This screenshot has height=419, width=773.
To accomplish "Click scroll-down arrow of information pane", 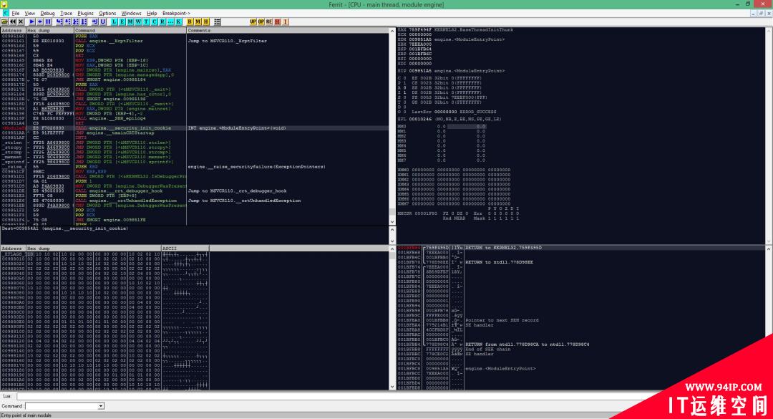I will 392,241.
